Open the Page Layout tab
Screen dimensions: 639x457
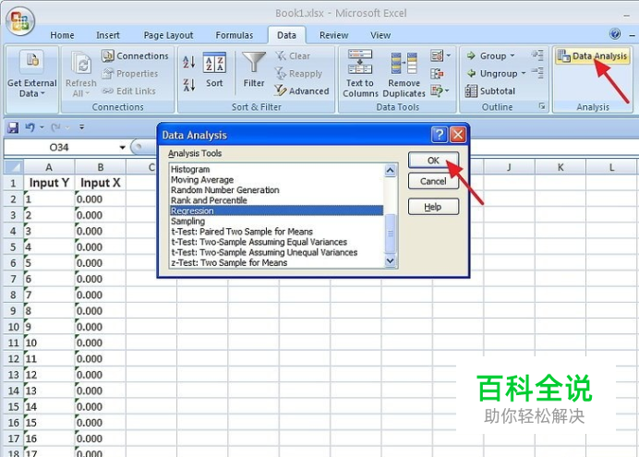tap(168, 35)
